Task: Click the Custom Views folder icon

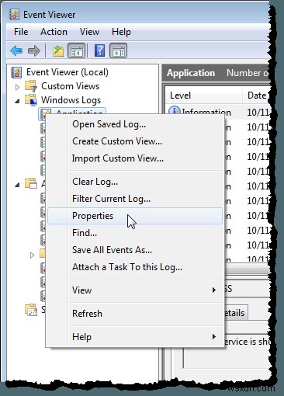Action: (x=31, y=86)
